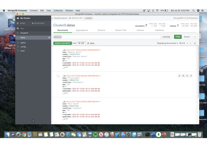
Task: Click the Cluster0 namespace link
Action: pyautogui.click(x=60, y=25)
